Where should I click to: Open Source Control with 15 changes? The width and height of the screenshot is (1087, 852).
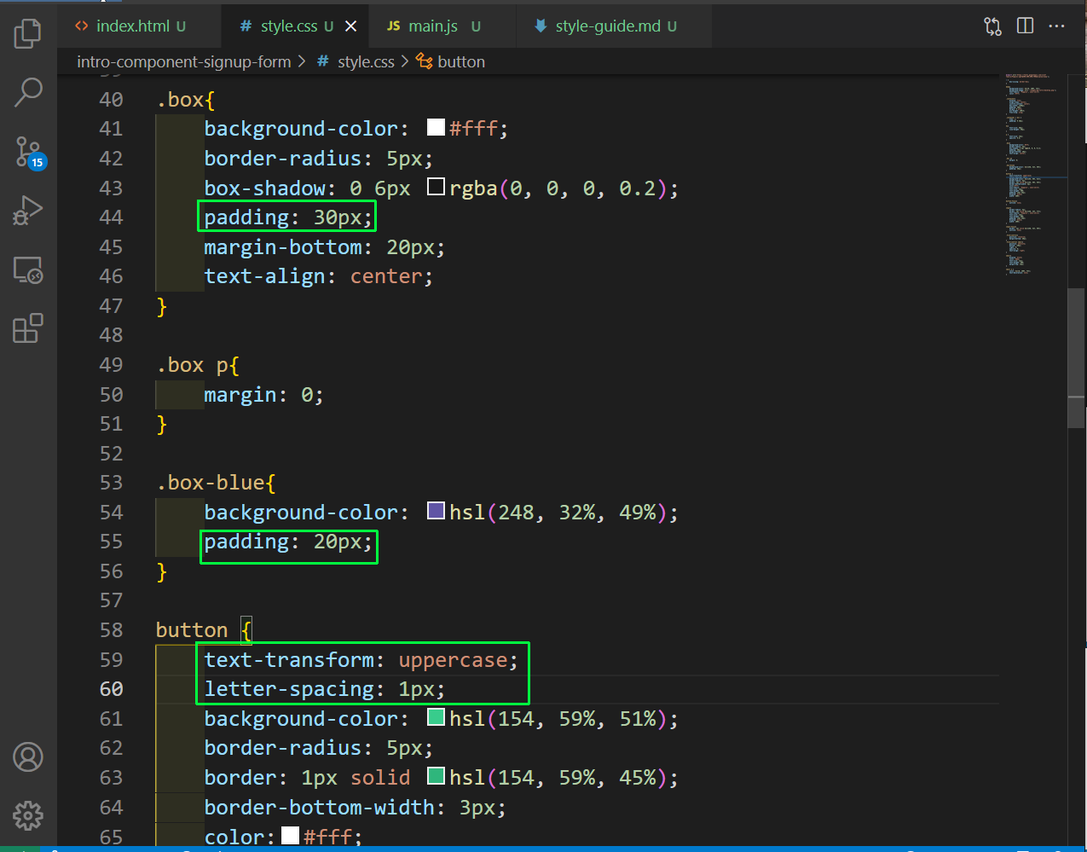click(29, 153)
